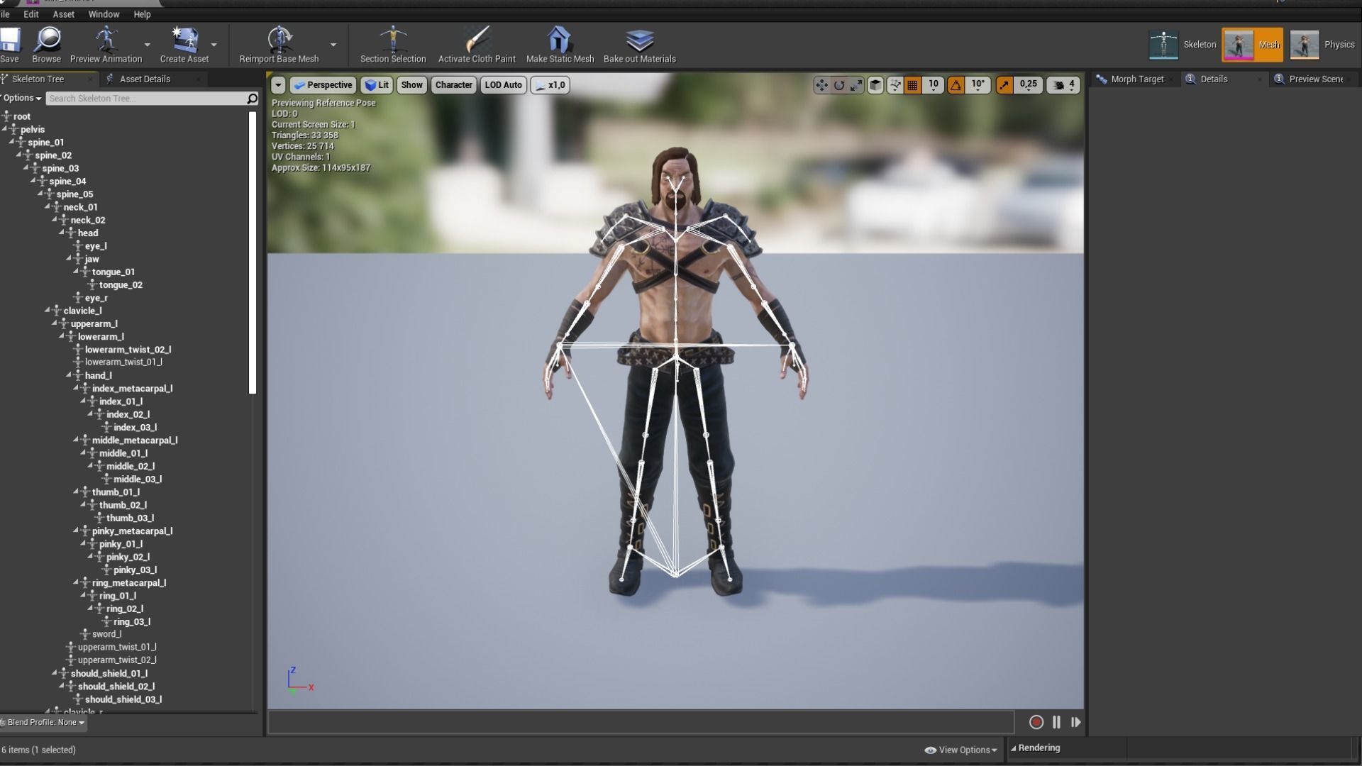
Task: Activate Cloth Paint tool
Action: (477, 40)
